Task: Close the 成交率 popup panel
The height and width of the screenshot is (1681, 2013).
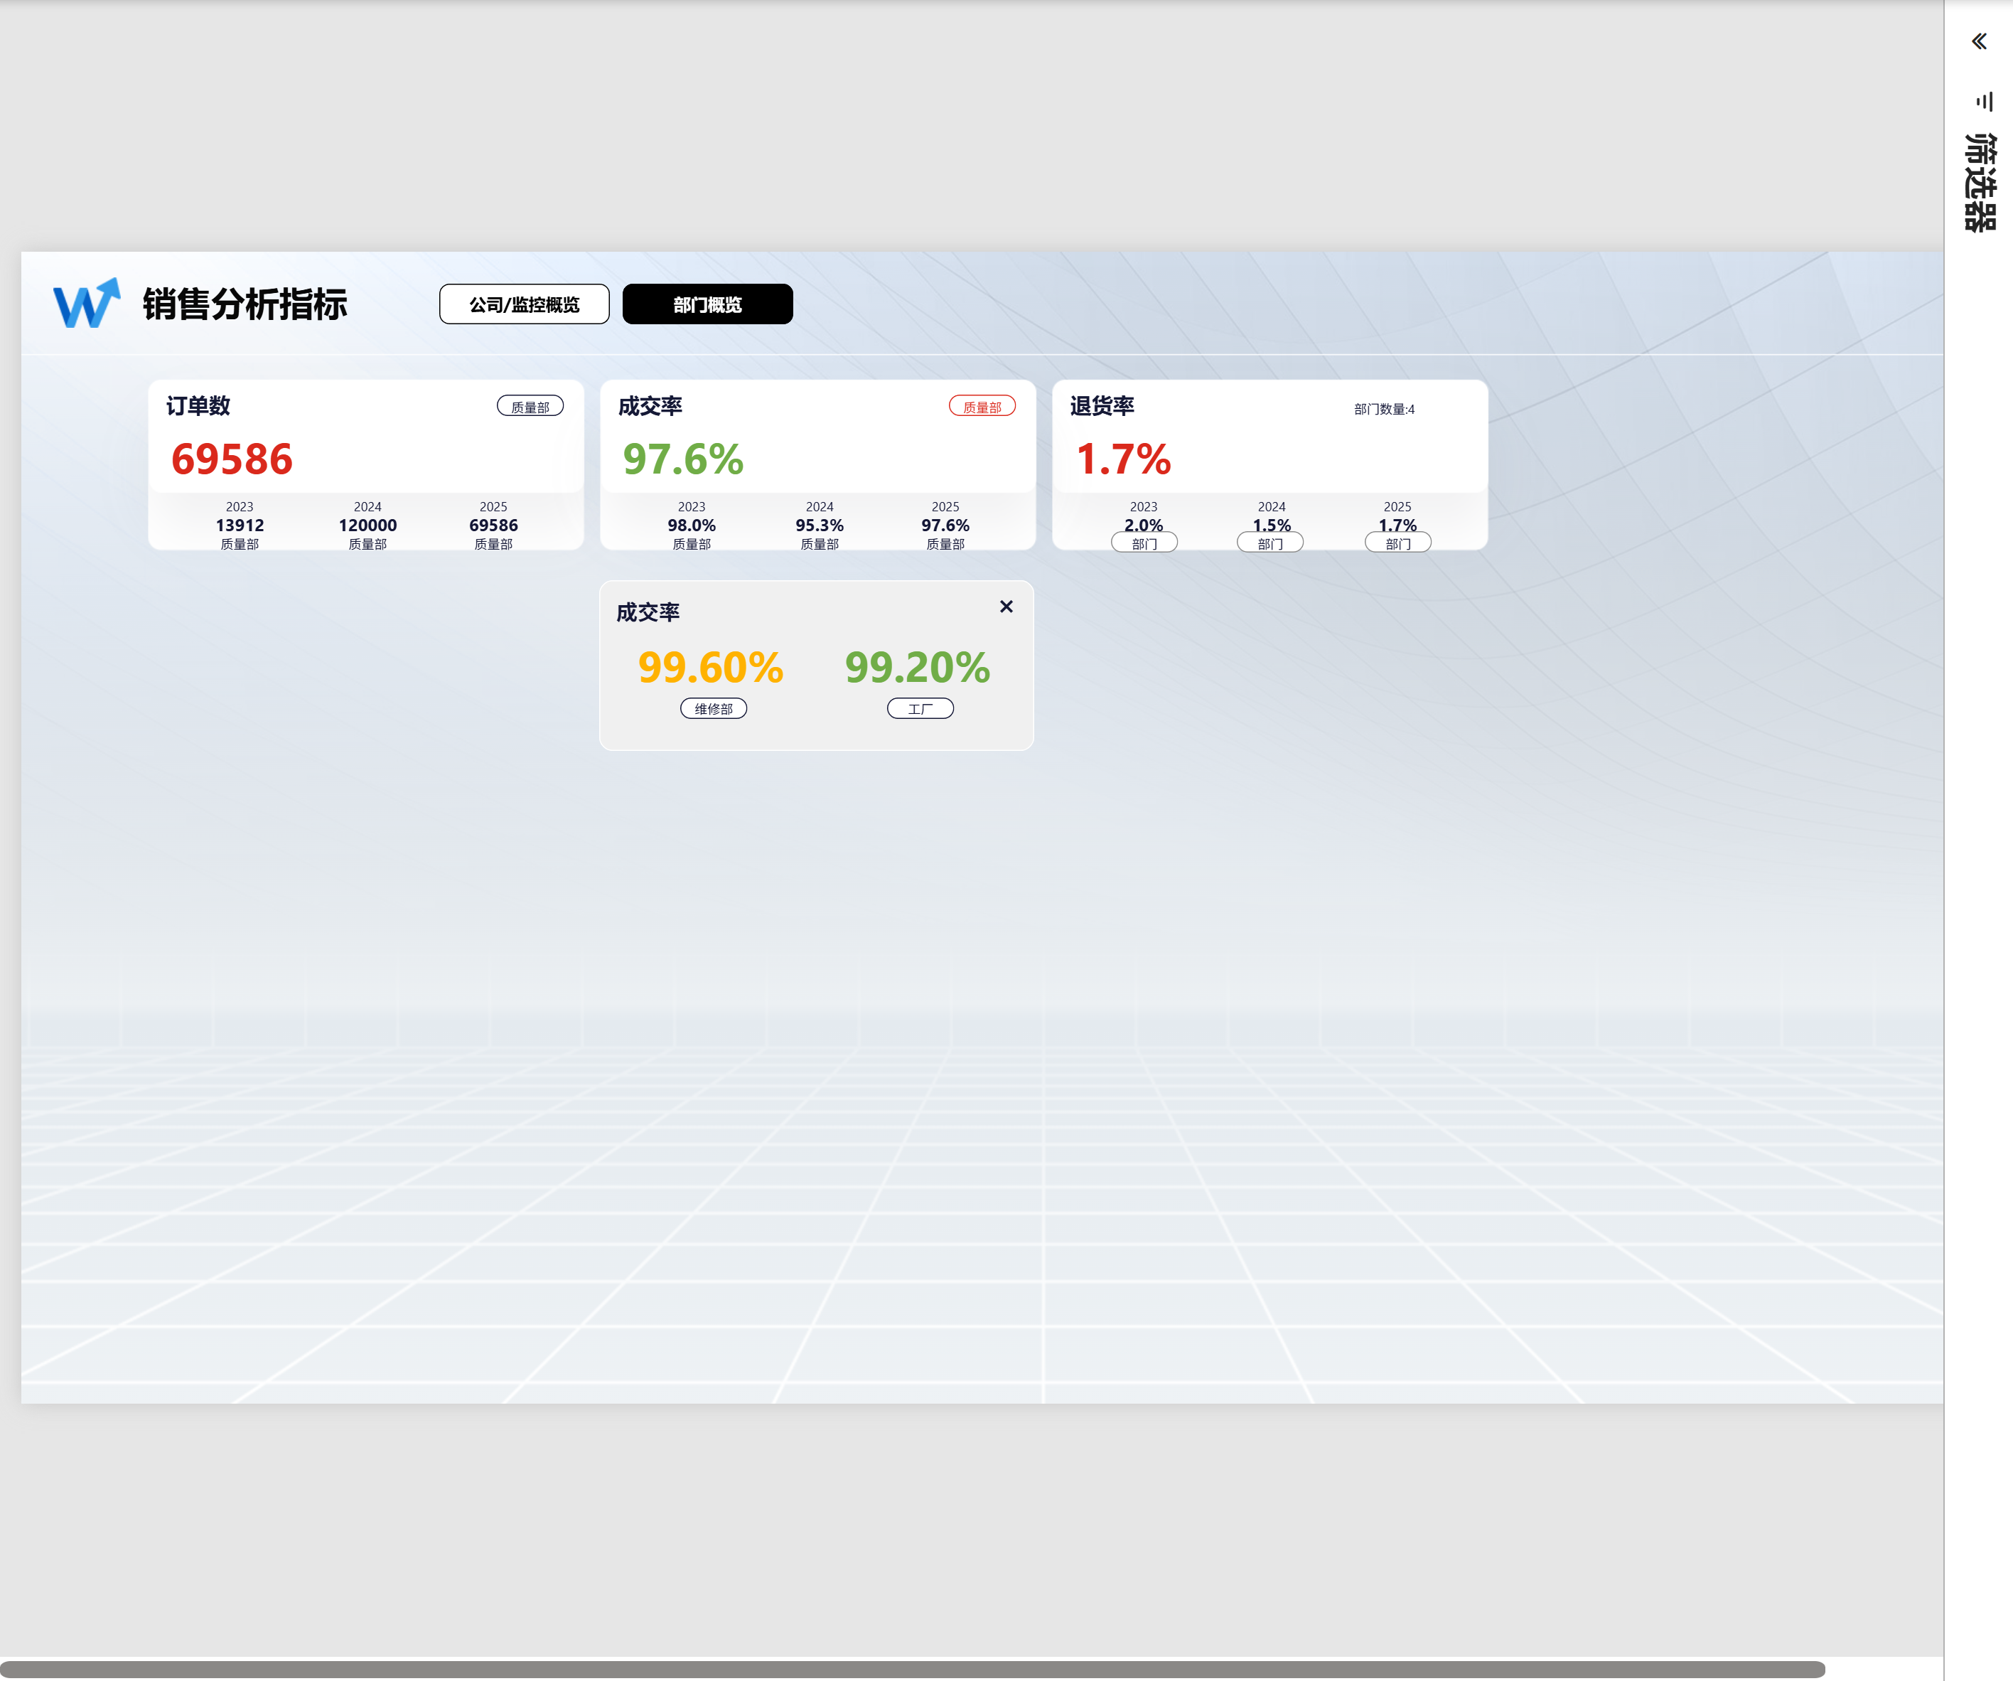Action: pyautogui.click(x=1006, y=606)
